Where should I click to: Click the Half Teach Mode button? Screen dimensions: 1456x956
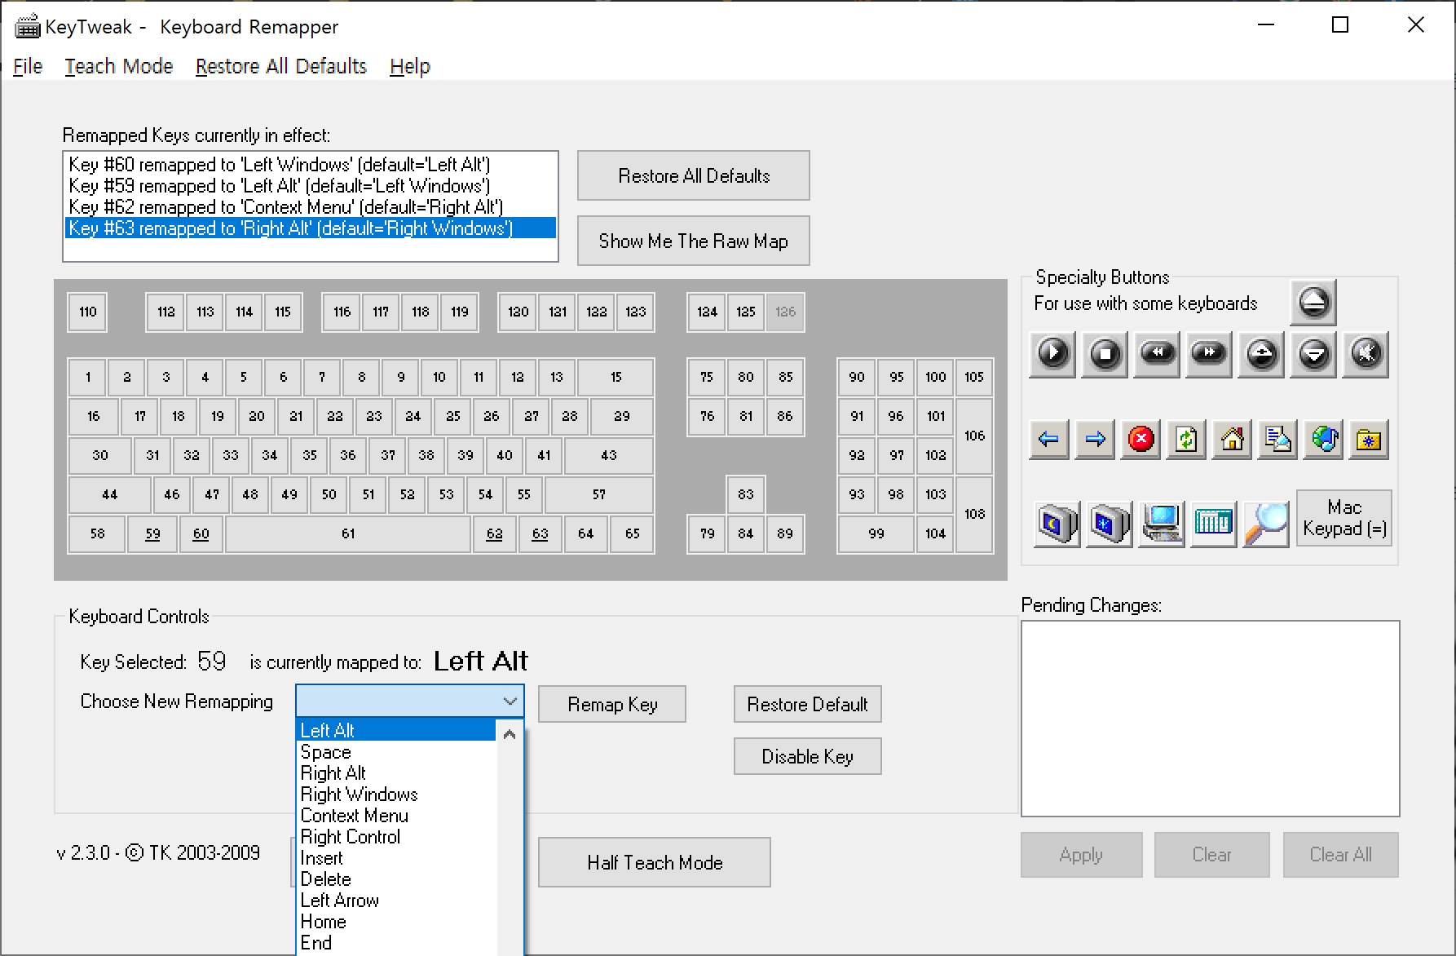point(655,862)
